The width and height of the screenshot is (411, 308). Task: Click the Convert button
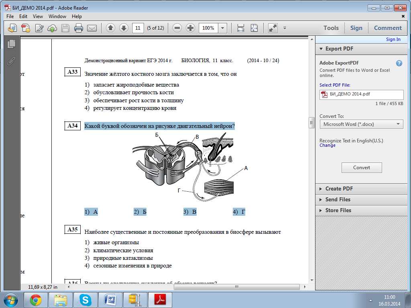click(362, 168)
